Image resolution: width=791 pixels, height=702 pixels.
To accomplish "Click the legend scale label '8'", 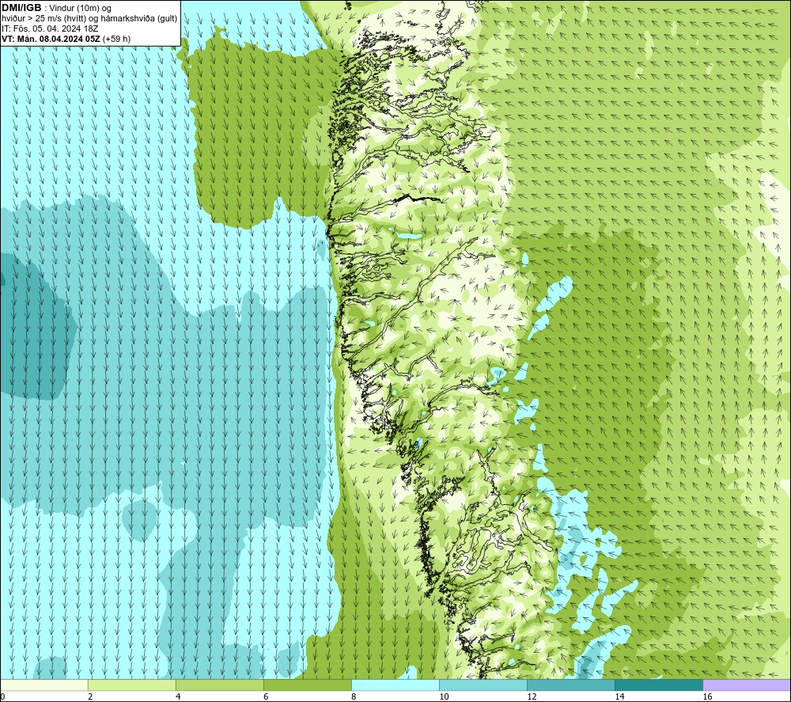I will coord(354,697).
